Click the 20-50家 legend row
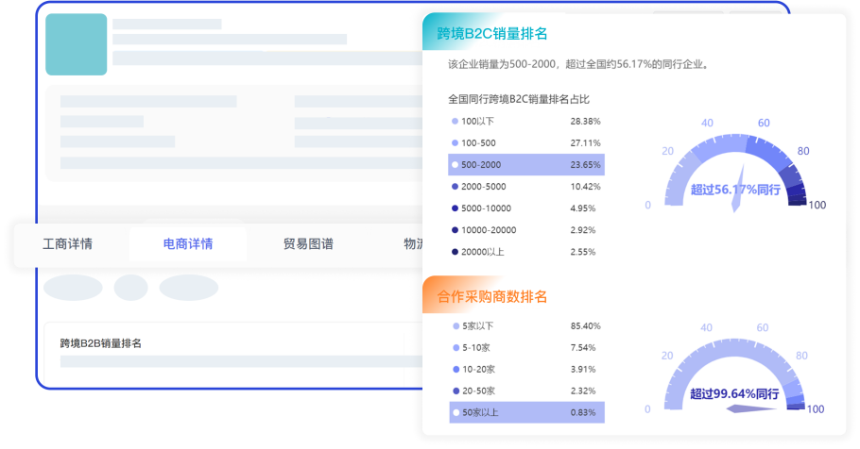 click(x=526, y=391)
